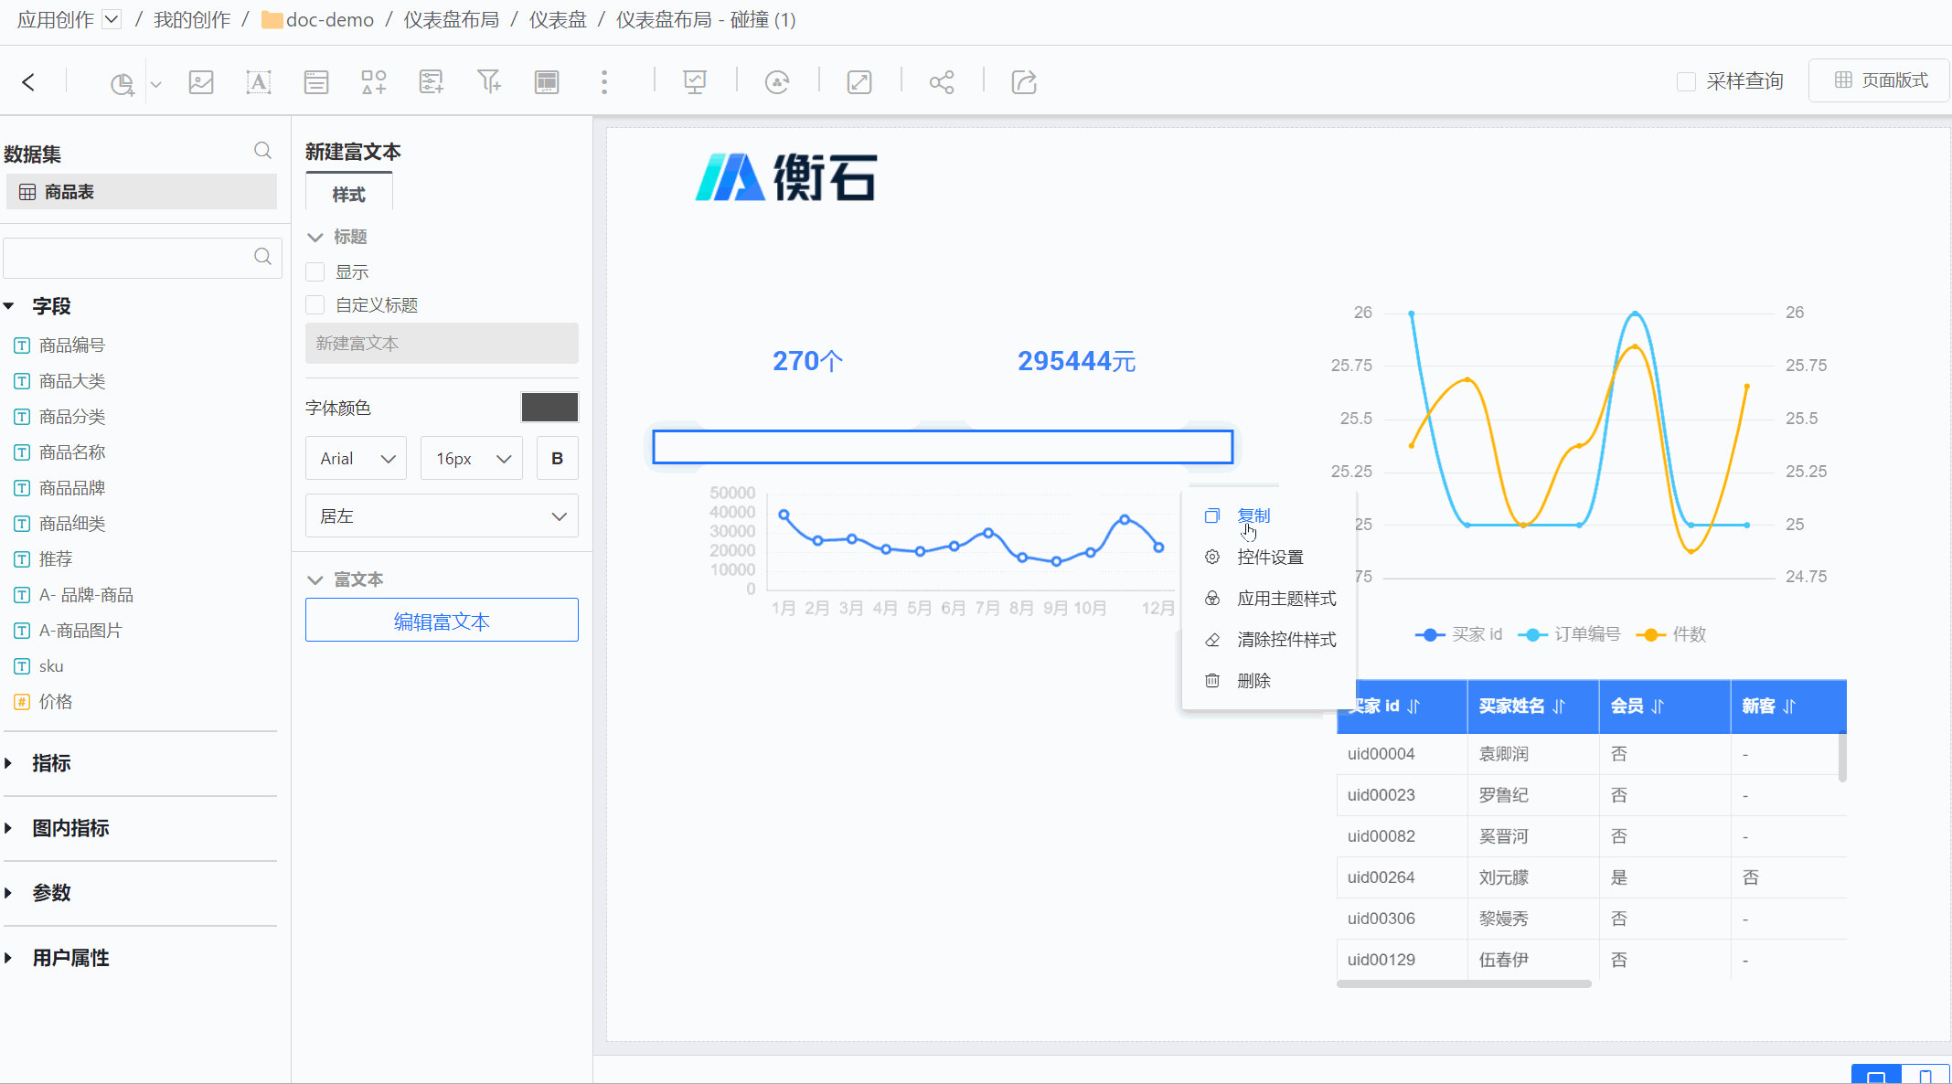Click the 字体颜色 color swatch
The image size is (1952, 1084).
[x=549, y=408]
